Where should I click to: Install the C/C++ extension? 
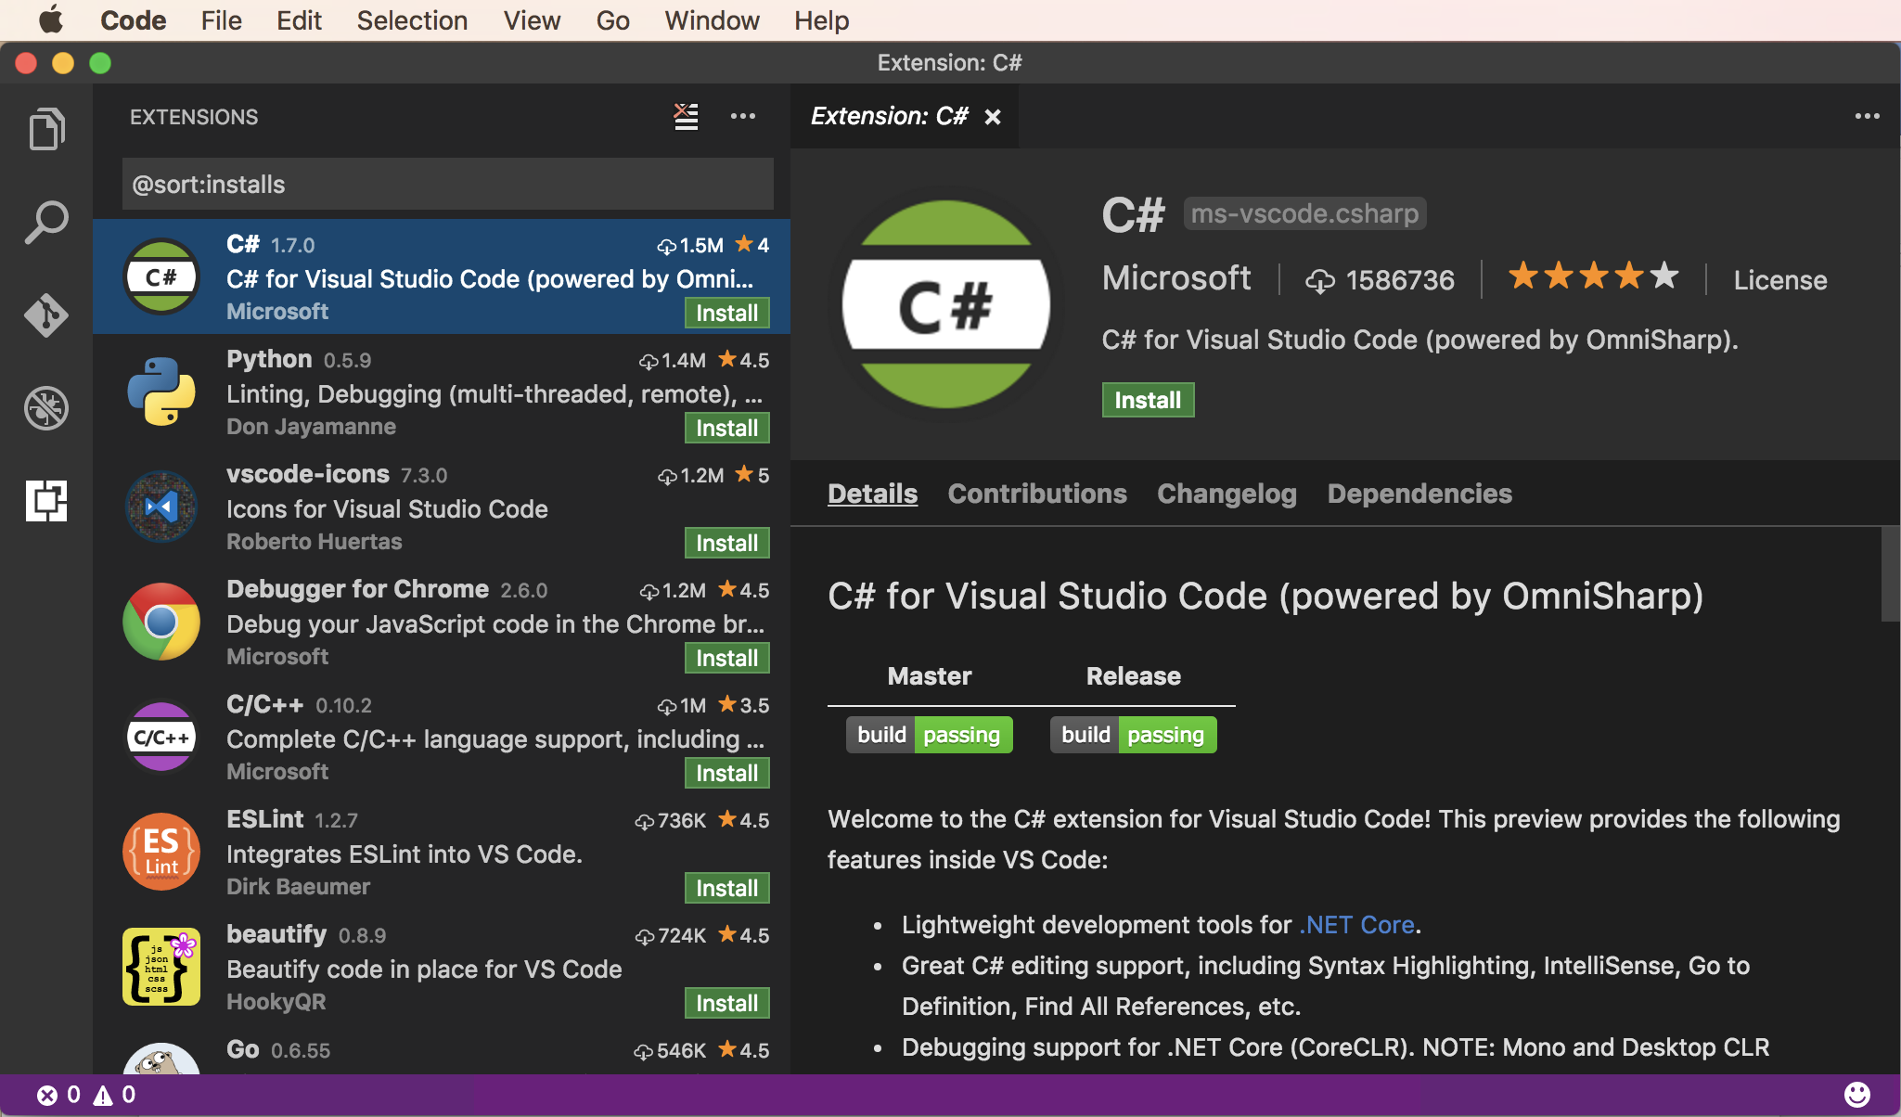click(727, 773)
